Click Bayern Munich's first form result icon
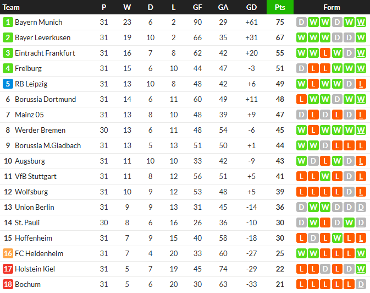370x293 pixels. 301,23
